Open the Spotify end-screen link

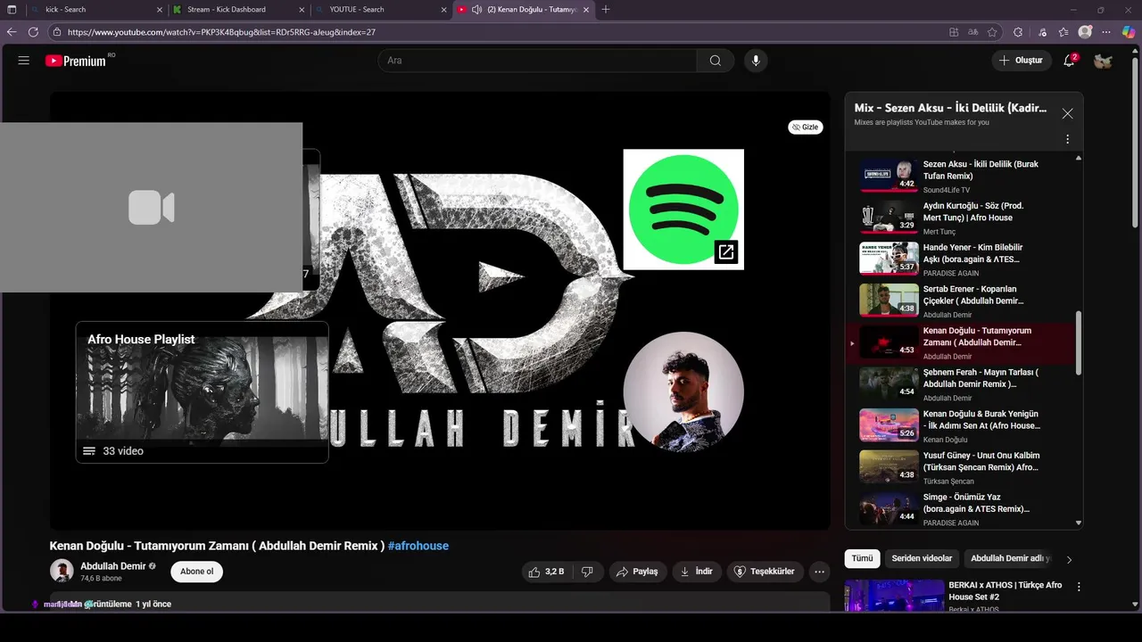click(683, 210)
